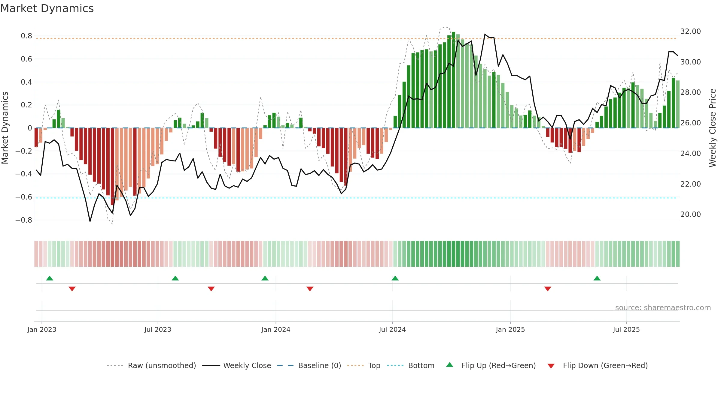Image resolution: width=721 pixels, height=405 pixels.
Task: Click the Weekly Close Price axis title
Action: click(x=713, y=128)
